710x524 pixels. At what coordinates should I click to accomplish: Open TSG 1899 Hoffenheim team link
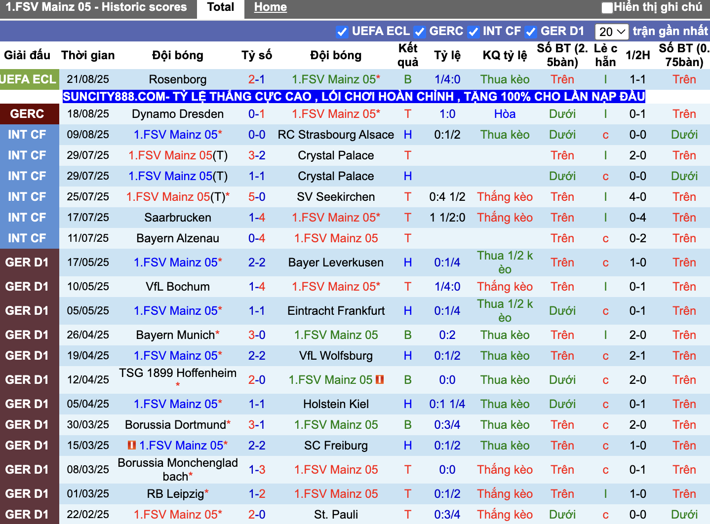(x=178, y=373)
